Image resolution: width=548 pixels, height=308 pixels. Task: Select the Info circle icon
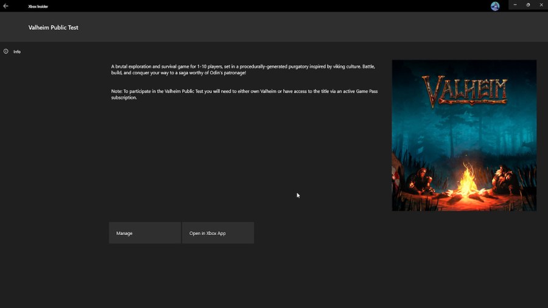point(6,51)
